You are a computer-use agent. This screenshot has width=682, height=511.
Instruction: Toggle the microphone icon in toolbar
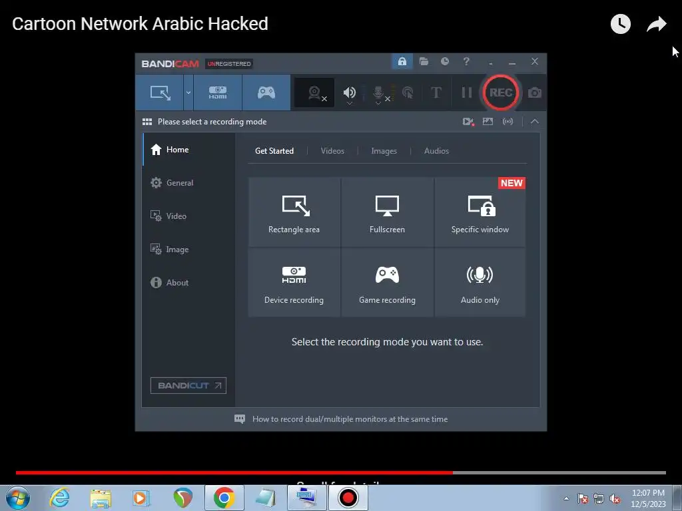pyautogui.click(x=378, y=92)
